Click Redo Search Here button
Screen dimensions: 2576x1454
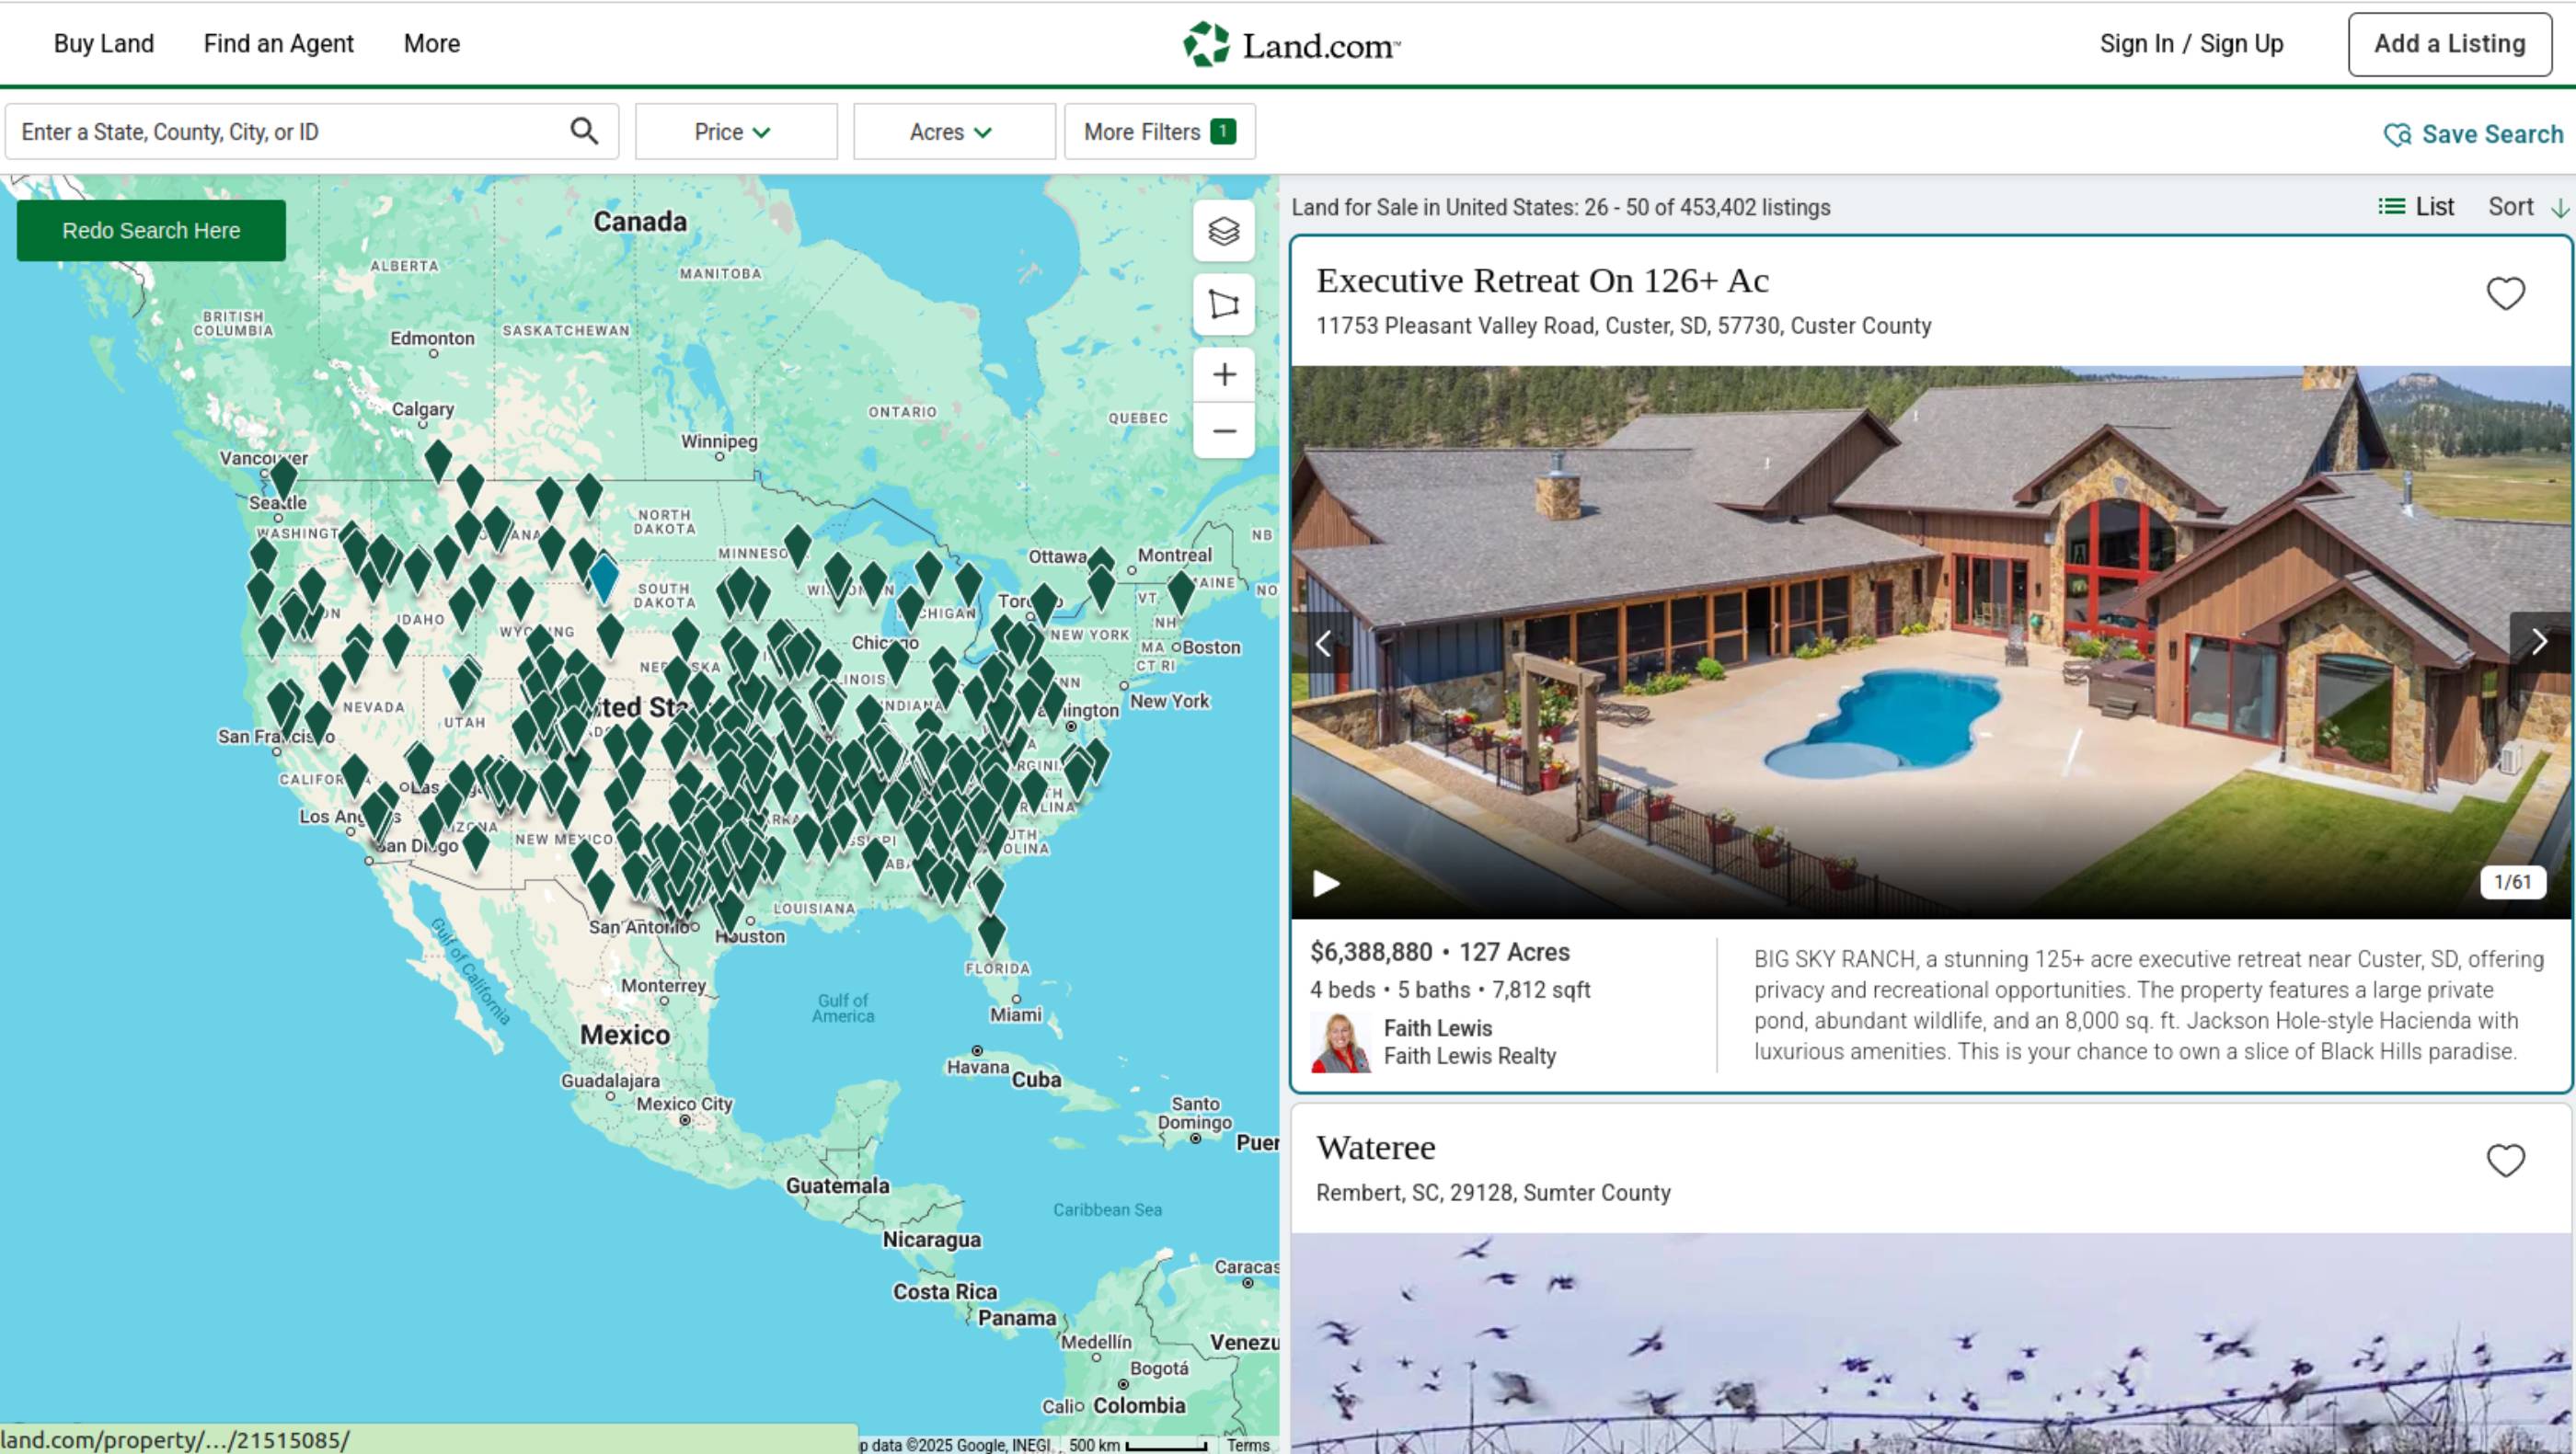pyautogui.click(x=151, y=230)
